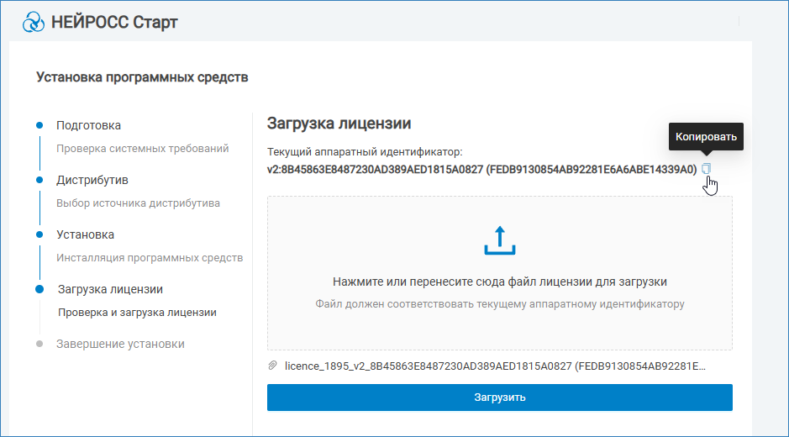Click the НЕЙРОСС Старт title

click(x=114, y=22)
